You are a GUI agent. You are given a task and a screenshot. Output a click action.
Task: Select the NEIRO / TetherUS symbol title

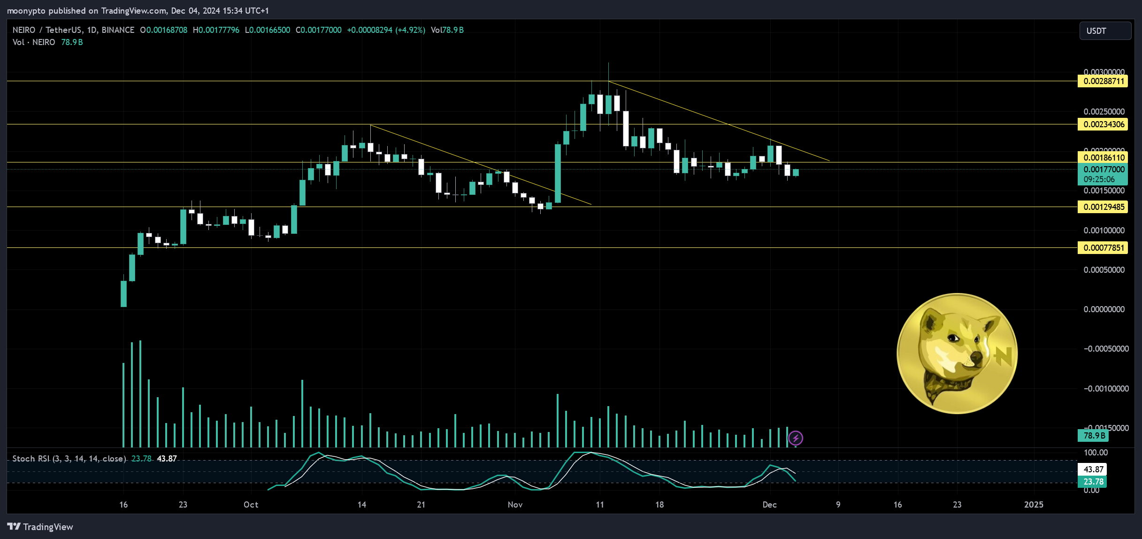73,30
